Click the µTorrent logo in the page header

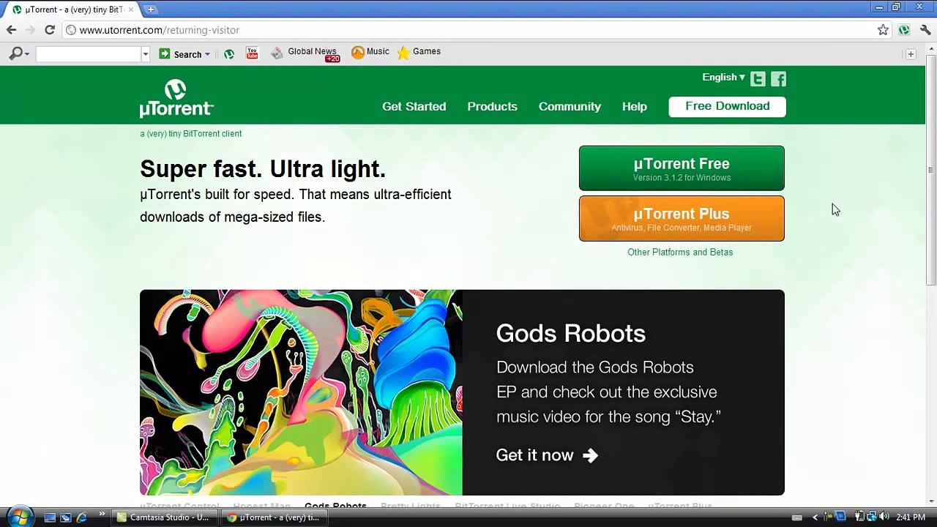[176, 99]
